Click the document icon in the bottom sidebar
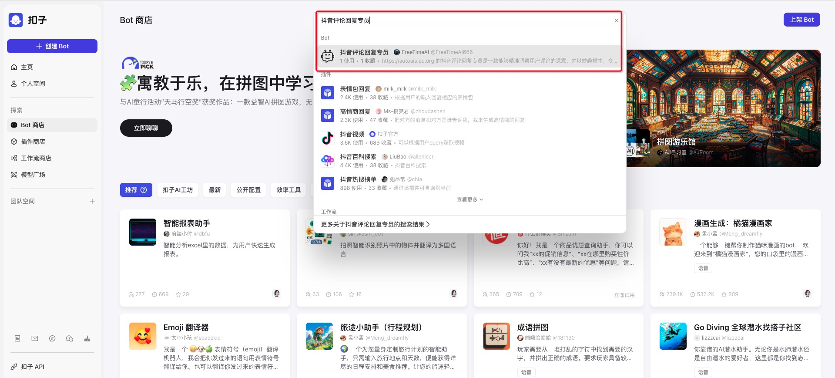Screen dimensions: 835x378 coord(17,338)
